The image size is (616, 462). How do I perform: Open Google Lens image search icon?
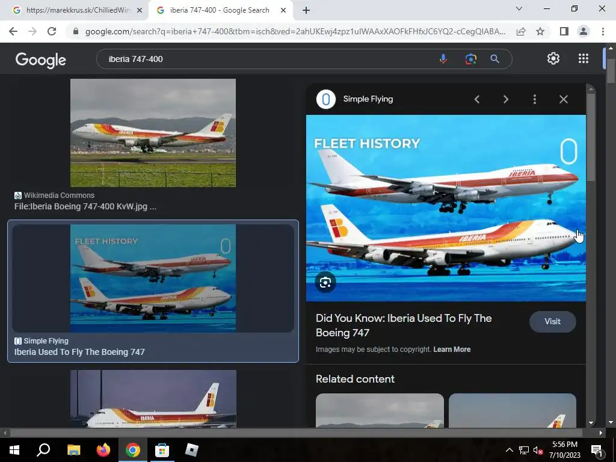[470, 59]
